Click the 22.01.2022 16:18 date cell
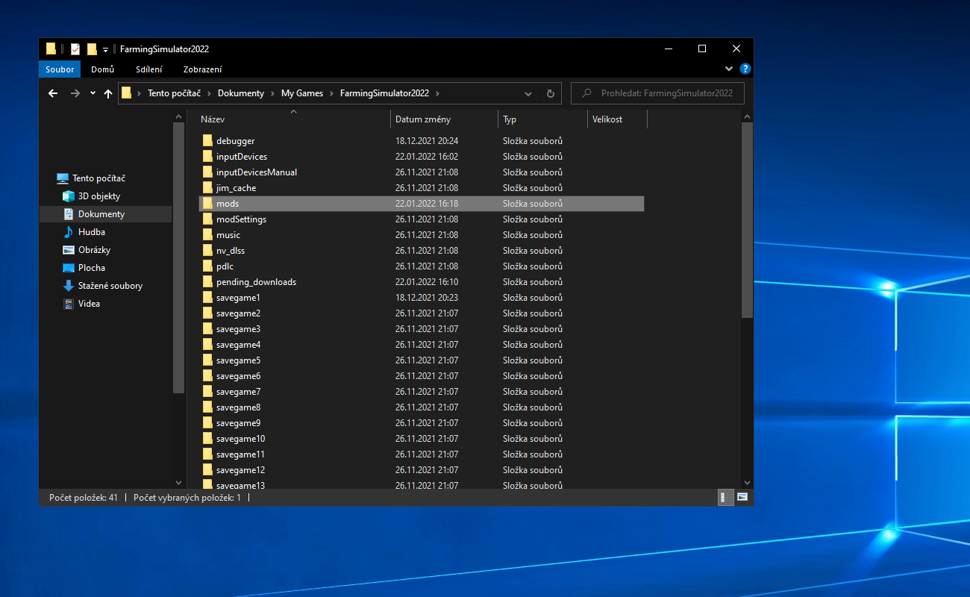The height and width of the screenshot is (597, 970). [427, 204]
